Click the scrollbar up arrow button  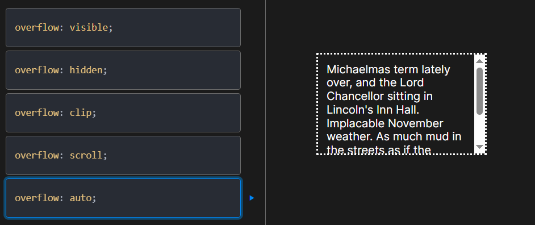[480, 61]
